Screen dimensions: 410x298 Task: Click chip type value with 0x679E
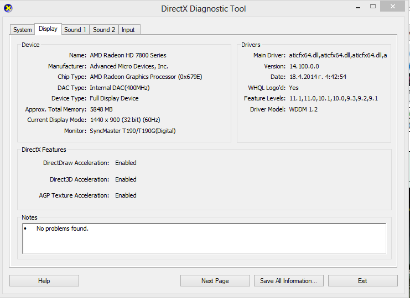tap(146, 77)
